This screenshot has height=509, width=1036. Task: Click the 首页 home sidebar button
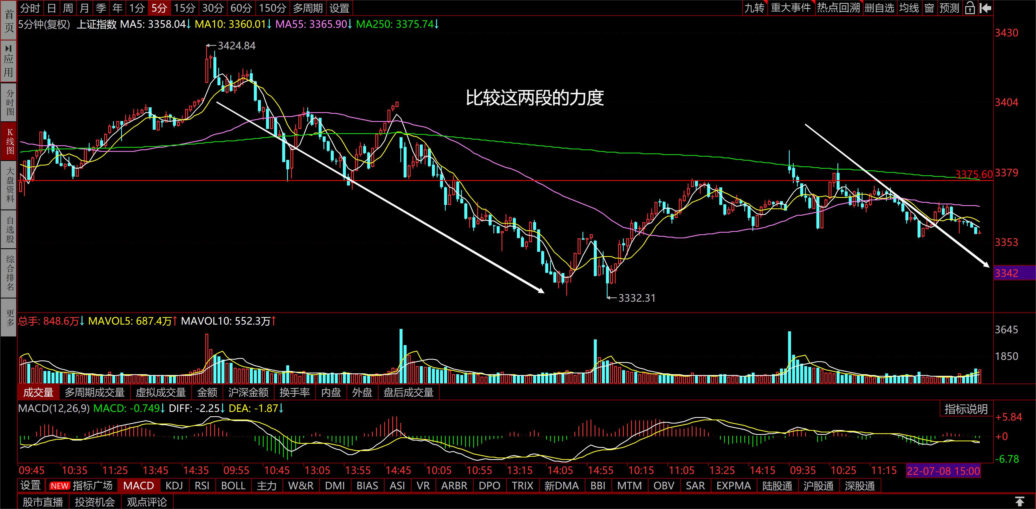pyautogui.click(x=8, y=20)
